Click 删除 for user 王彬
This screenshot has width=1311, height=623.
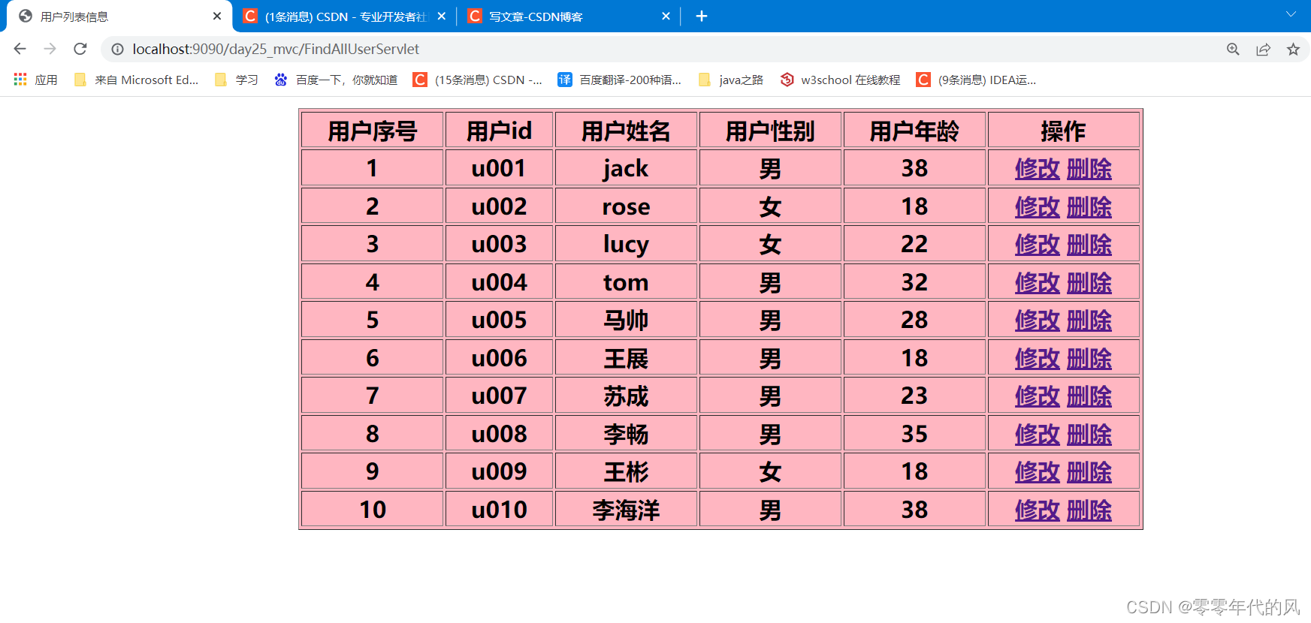coord(1089,472)
